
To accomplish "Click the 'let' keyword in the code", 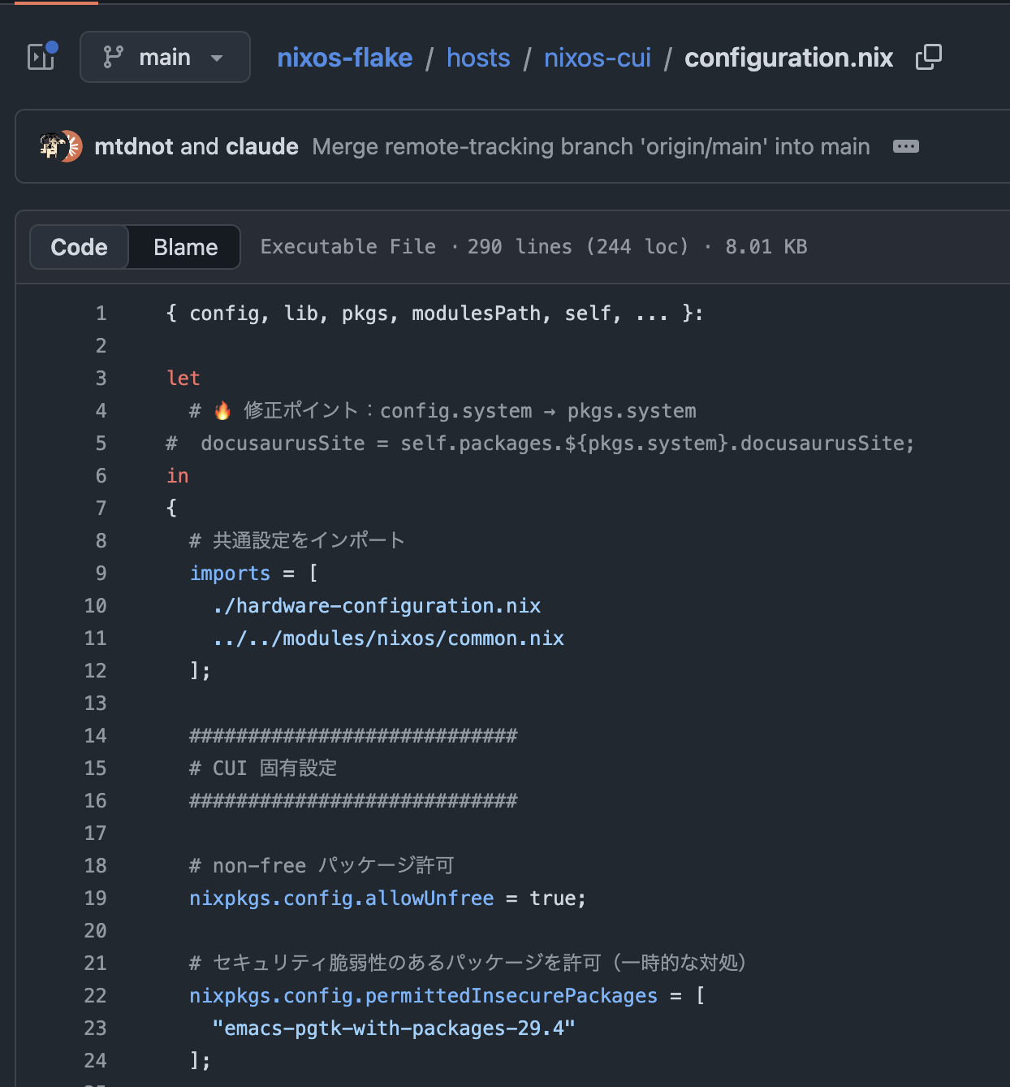I will click(183, 379).
